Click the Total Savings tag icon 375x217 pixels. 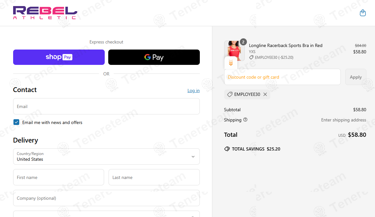click(x=227, y=149)
